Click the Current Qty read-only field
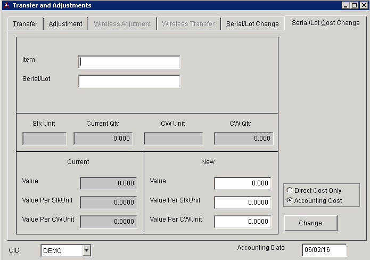This screenshot has width=370, height=260. (103, 139)
